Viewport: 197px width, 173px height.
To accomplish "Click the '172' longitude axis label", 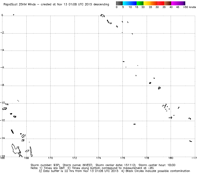I will click(x=75, y=158).
